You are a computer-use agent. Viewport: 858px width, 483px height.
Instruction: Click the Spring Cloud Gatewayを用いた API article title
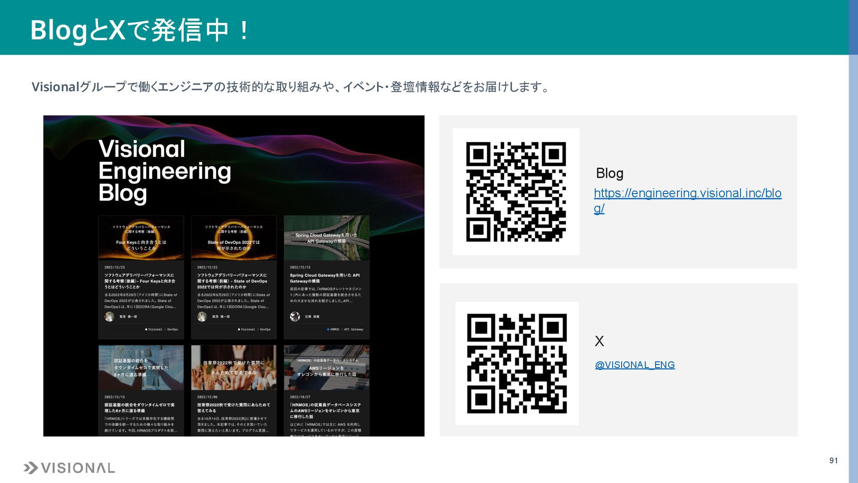325,278
